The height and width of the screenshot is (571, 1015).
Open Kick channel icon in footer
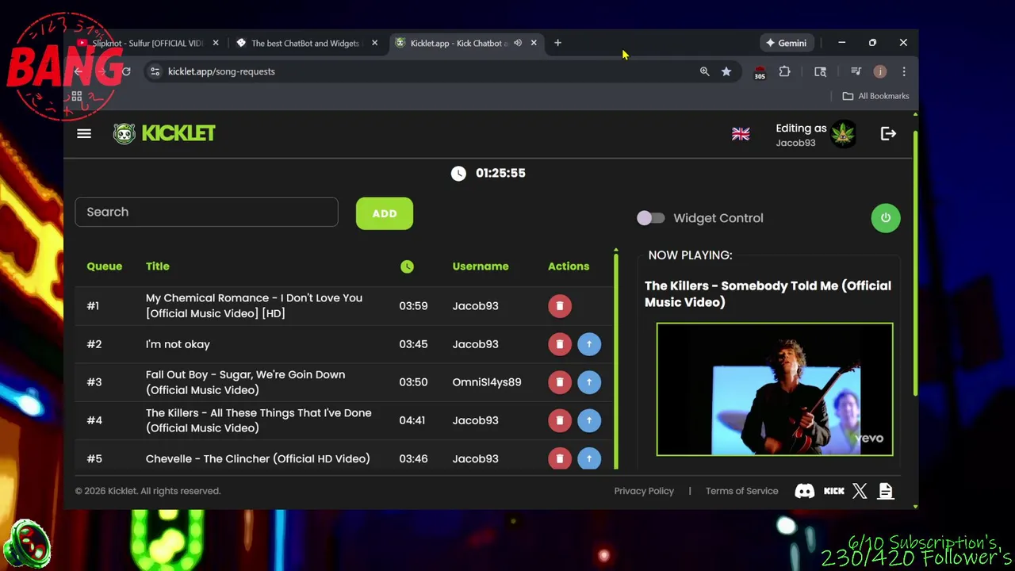pyautogui.click(x=834, y=491)
